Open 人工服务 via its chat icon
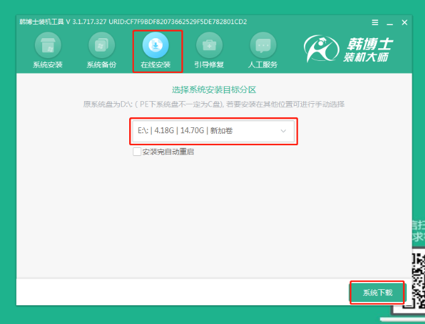 [263, 45]
